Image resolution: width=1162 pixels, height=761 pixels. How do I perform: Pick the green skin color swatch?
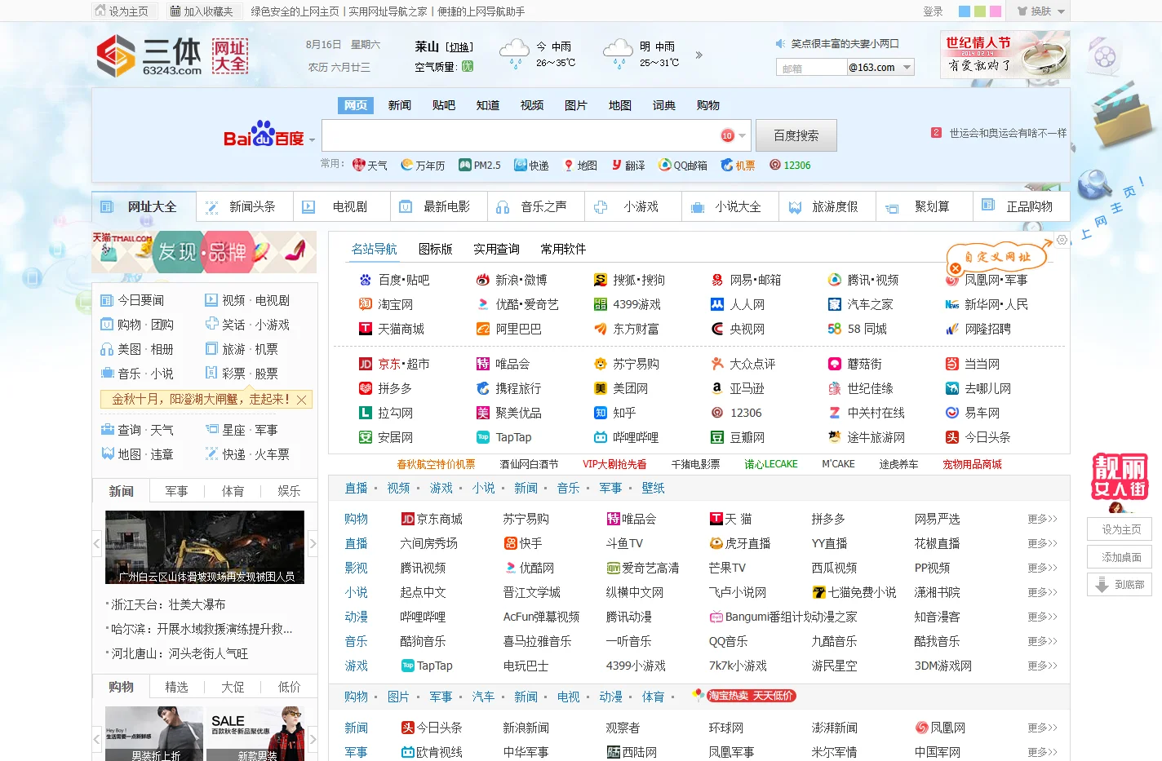coord(980,11)
